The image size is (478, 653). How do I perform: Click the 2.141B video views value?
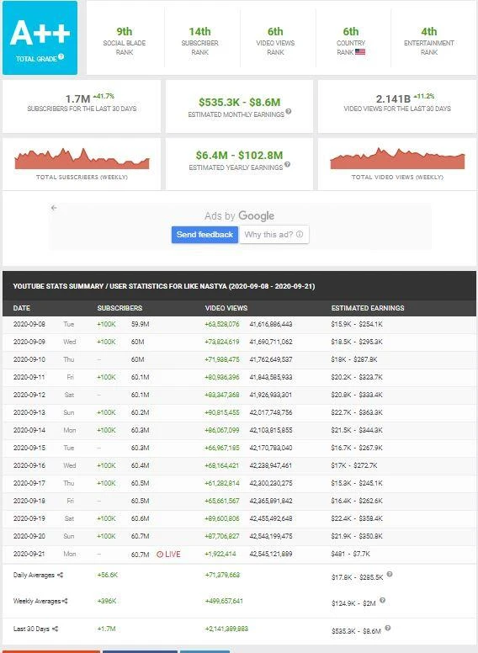pyautogui.click(x=393, y=99)
